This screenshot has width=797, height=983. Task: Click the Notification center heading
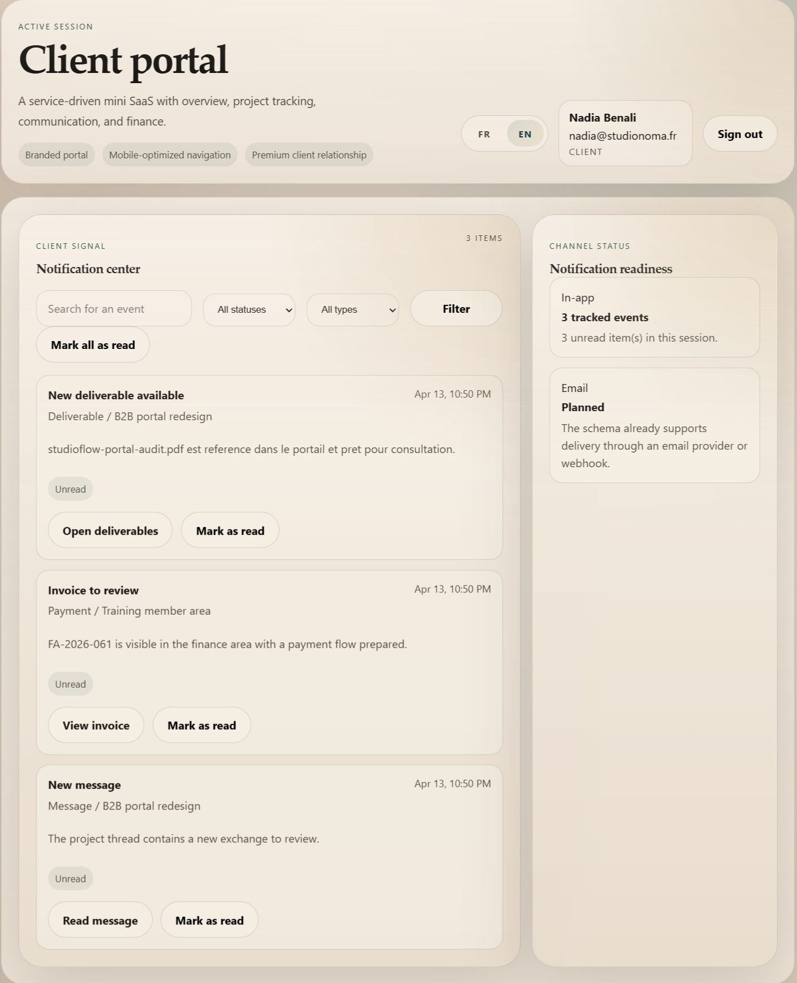pyautogui.click(x=88, y=269)
